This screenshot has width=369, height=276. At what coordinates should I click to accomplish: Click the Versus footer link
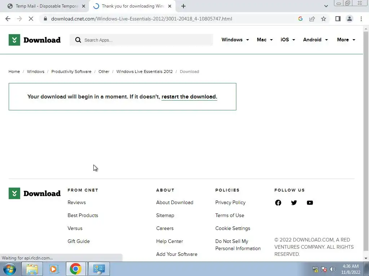(75, 228)
